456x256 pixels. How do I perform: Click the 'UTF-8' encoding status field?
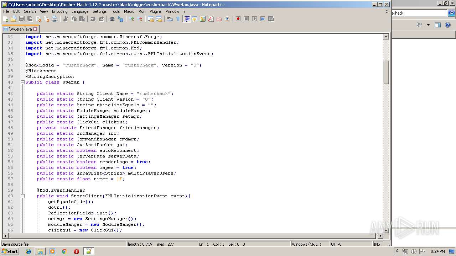[x=351, y=244]
